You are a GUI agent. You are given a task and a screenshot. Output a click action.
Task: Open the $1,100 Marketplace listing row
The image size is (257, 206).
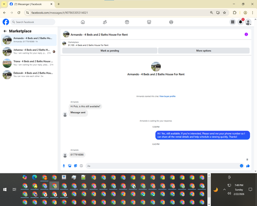point(156,44)
